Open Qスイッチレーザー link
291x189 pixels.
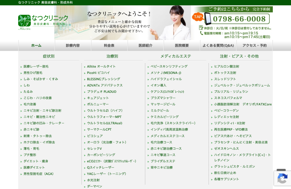pyautogui.click(x=101, y=167)
